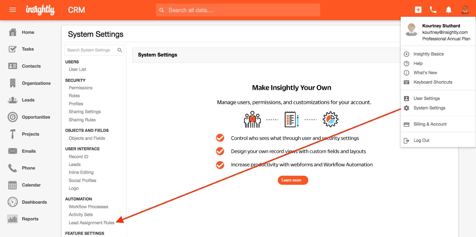
Task: Click the Opportunities label in sidebar
Action: click(x=36, y=117)
